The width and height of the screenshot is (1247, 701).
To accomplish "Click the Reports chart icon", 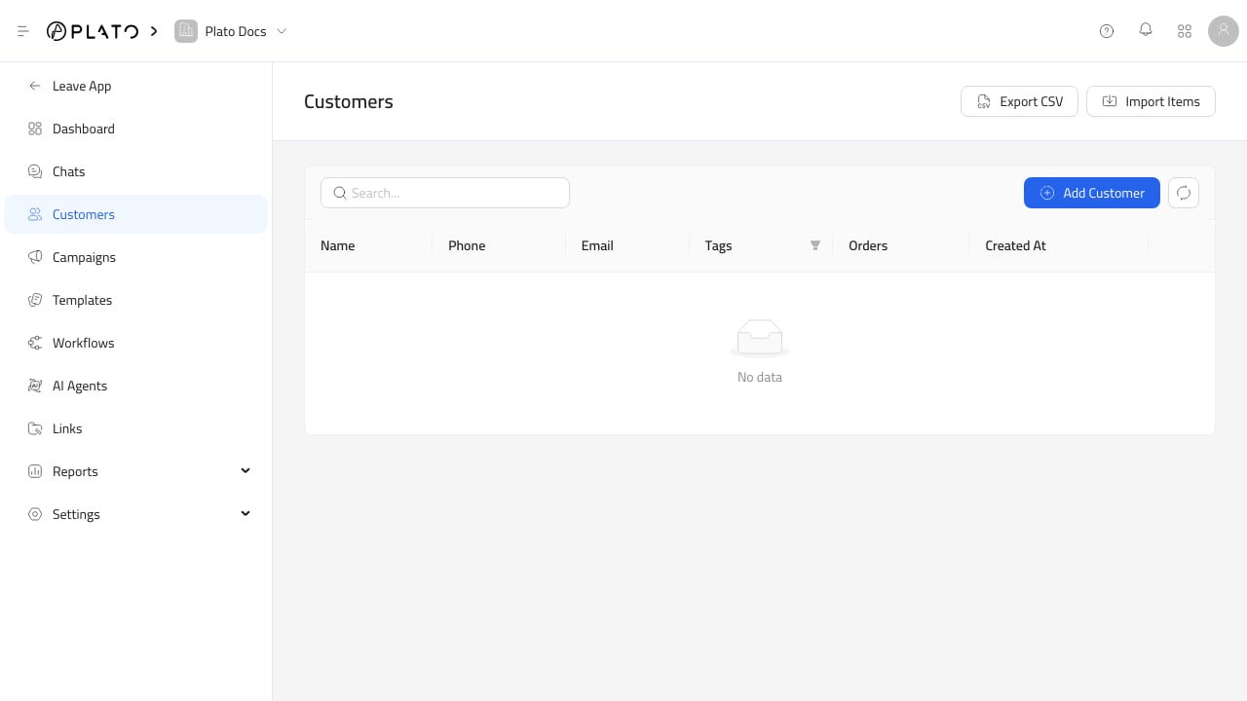I will pos(35,471).
